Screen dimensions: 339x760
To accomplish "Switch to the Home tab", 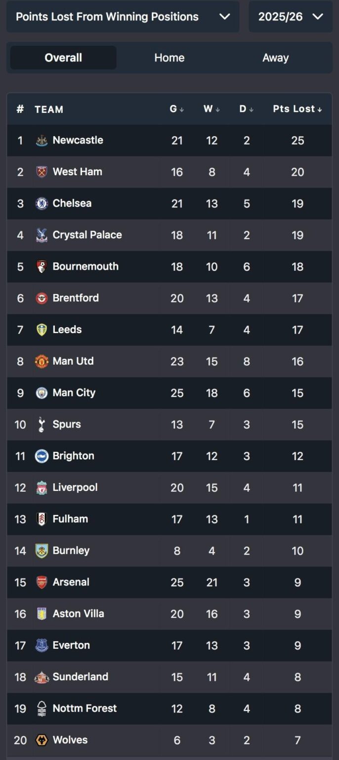I will point(169,57).
